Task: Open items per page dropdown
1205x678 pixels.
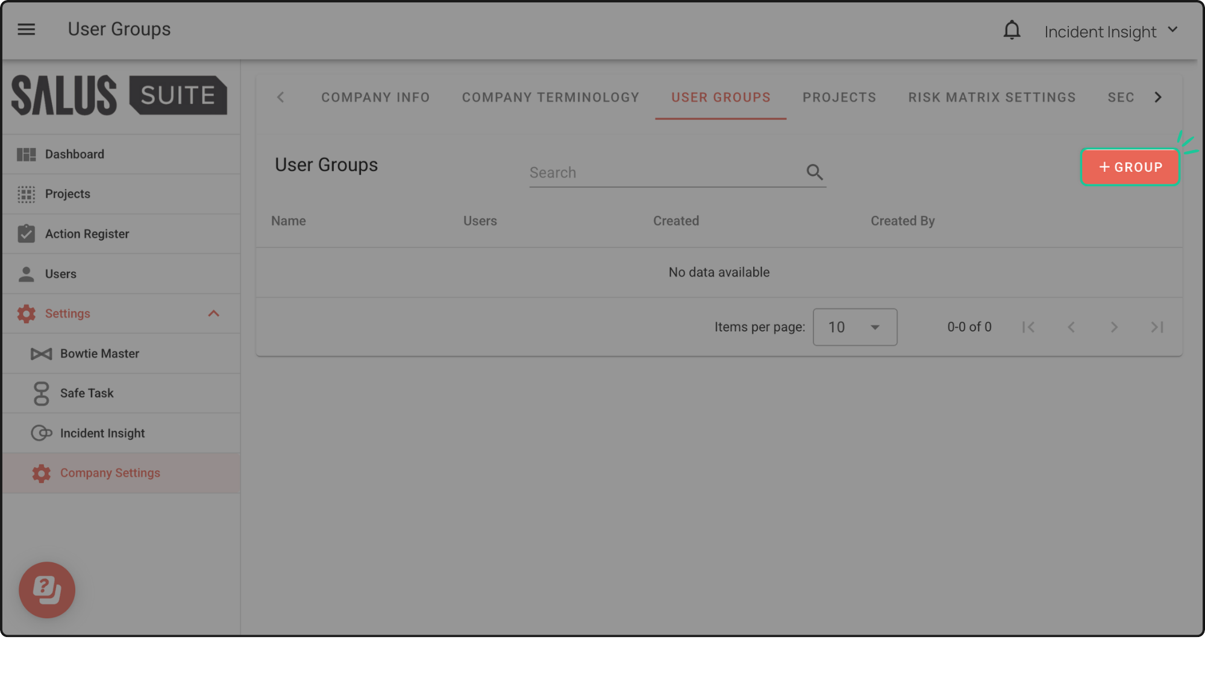Action: [x=854, y=327]
